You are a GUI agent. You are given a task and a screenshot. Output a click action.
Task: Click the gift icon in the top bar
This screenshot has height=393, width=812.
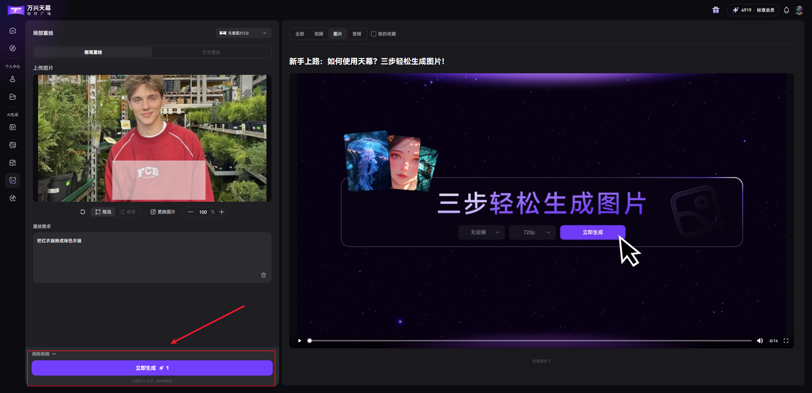pyautogui.click(x=716, y=10)
